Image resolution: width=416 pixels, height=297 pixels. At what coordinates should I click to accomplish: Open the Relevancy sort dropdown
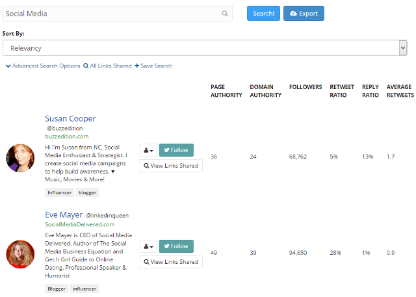click(x=205, y=48)
